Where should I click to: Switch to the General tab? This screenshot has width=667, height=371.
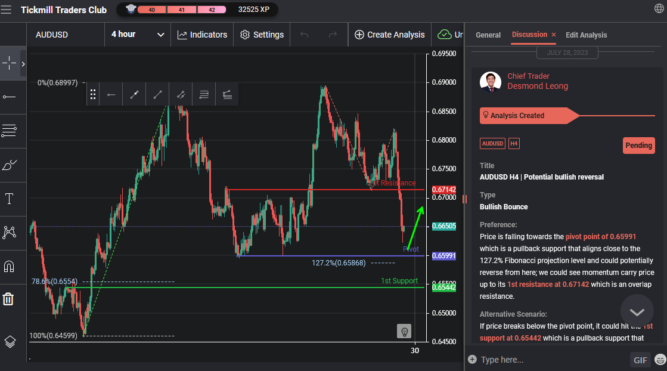[488, 35]
